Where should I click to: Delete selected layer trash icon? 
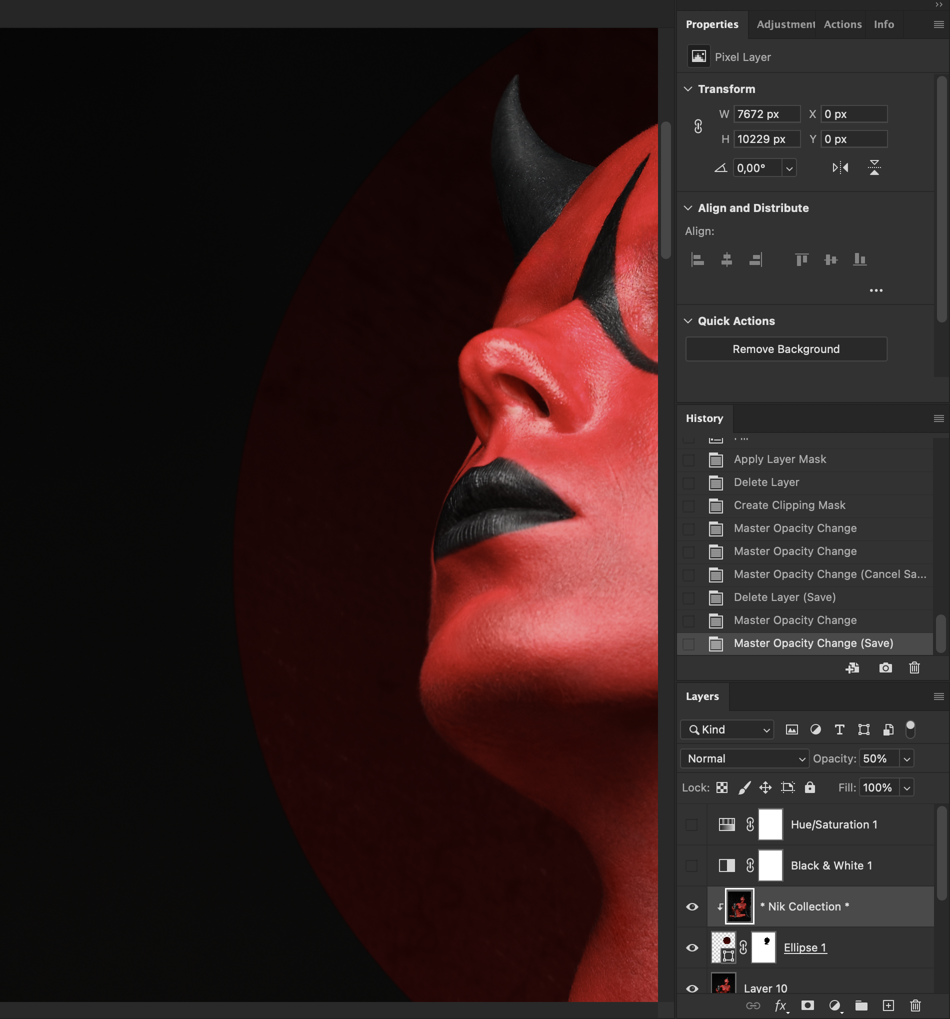pos(915,1005)
